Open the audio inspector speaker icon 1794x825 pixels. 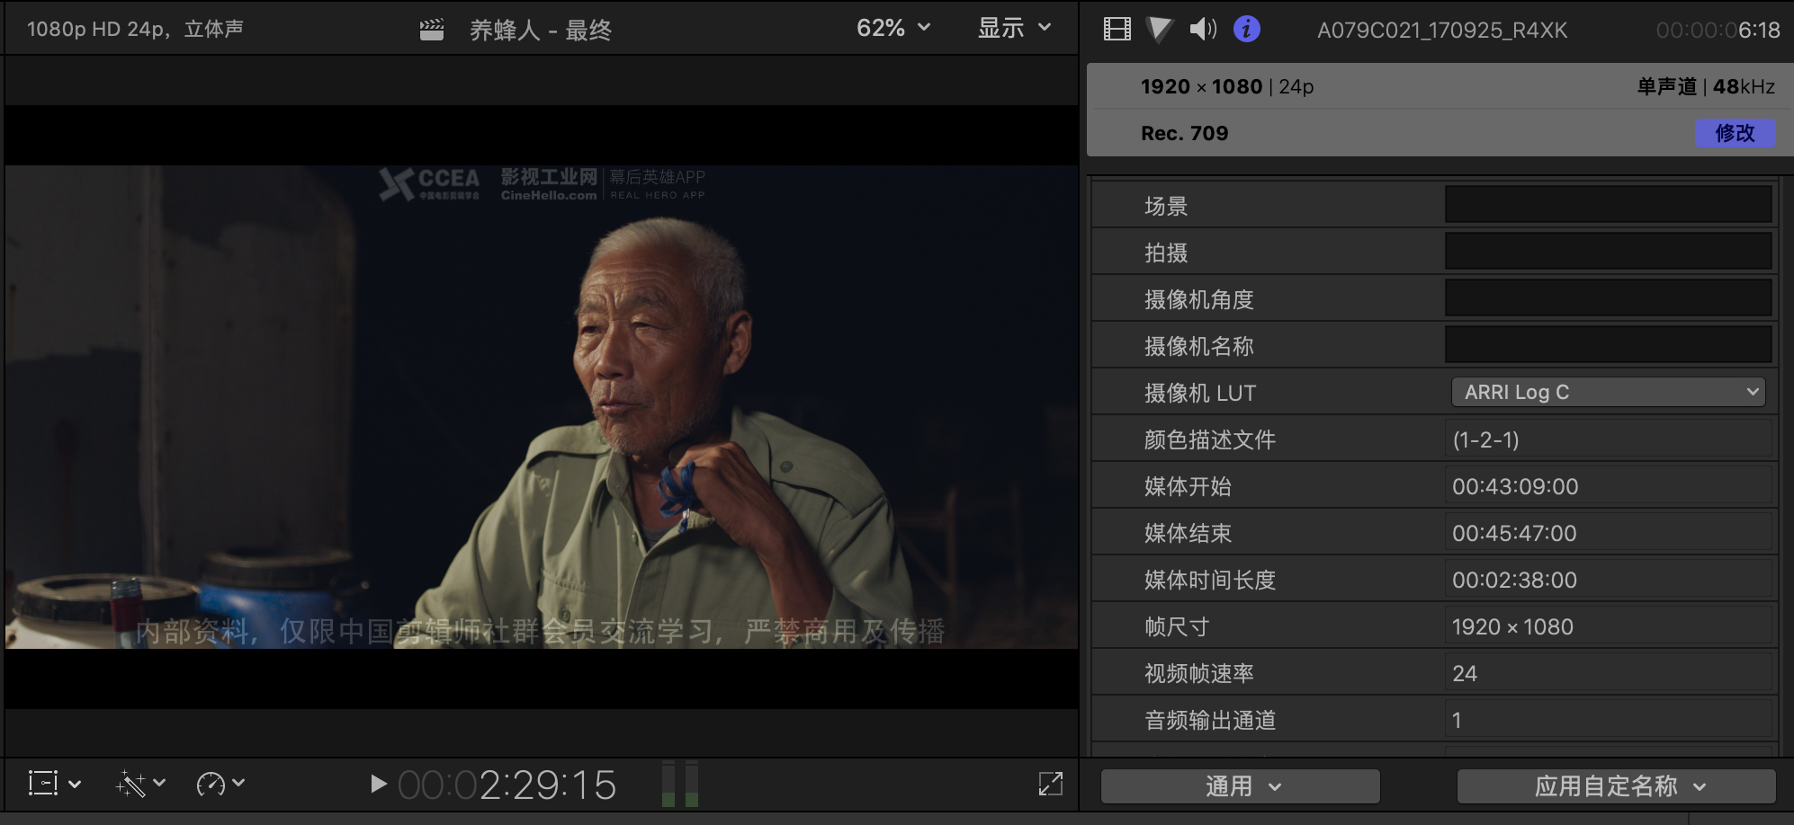pyautogui.click(x=1203, y=30)
